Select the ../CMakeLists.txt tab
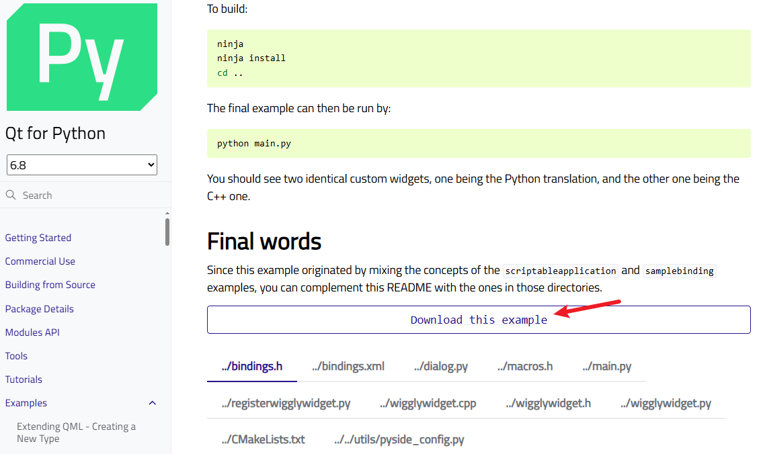 (263, 439)
